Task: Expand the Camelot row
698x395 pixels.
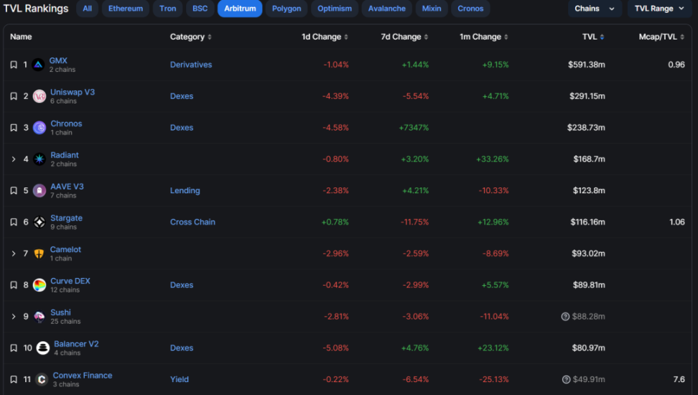Action: pos(13,254)
